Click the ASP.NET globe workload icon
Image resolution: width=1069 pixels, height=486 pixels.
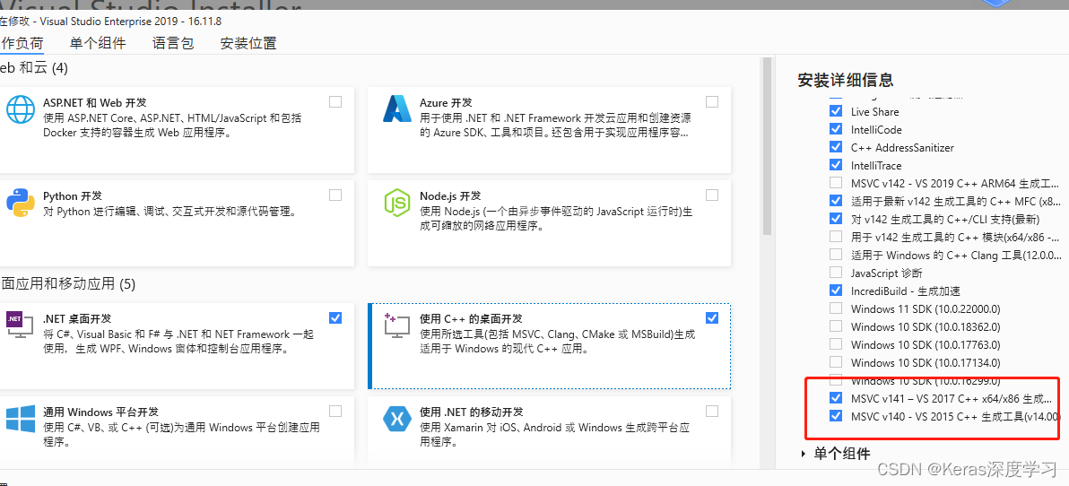(x=21, y=109)
